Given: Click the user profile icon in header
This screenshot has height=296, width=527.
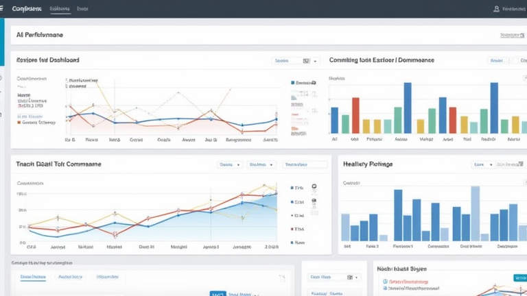Looking at the screenshot, I should (496, 9).
